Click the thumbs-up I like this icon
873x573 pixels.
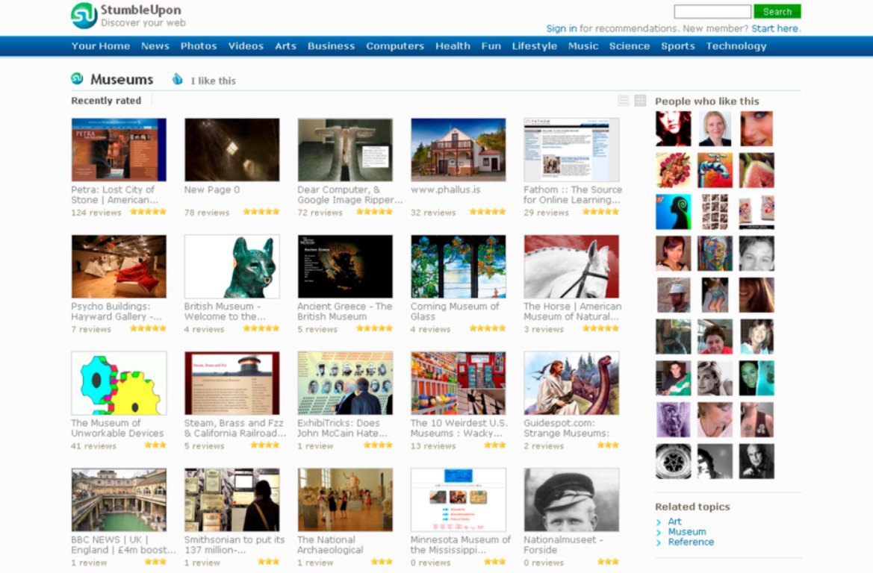(178, 80)
